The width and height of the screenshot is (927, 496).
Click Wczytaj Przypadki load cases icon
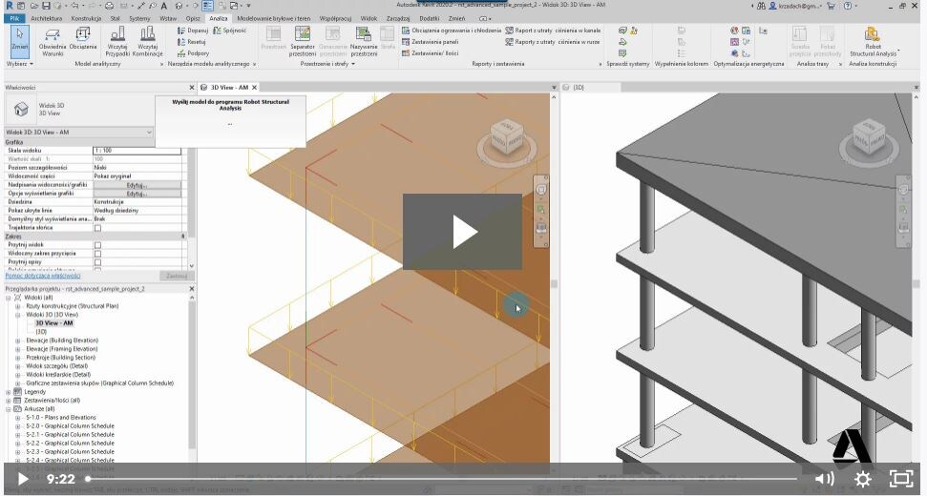coord(117,40)
